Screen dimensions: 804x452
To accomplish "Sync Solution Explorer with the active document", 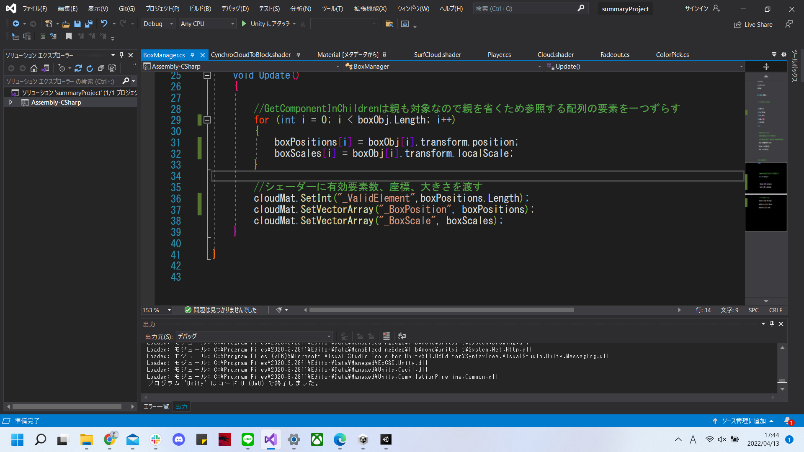I will [78, 68].
